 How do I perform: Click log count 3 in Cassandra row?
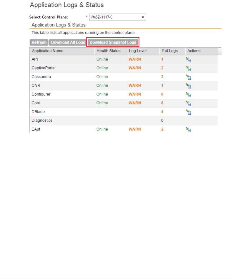(162, 77)
